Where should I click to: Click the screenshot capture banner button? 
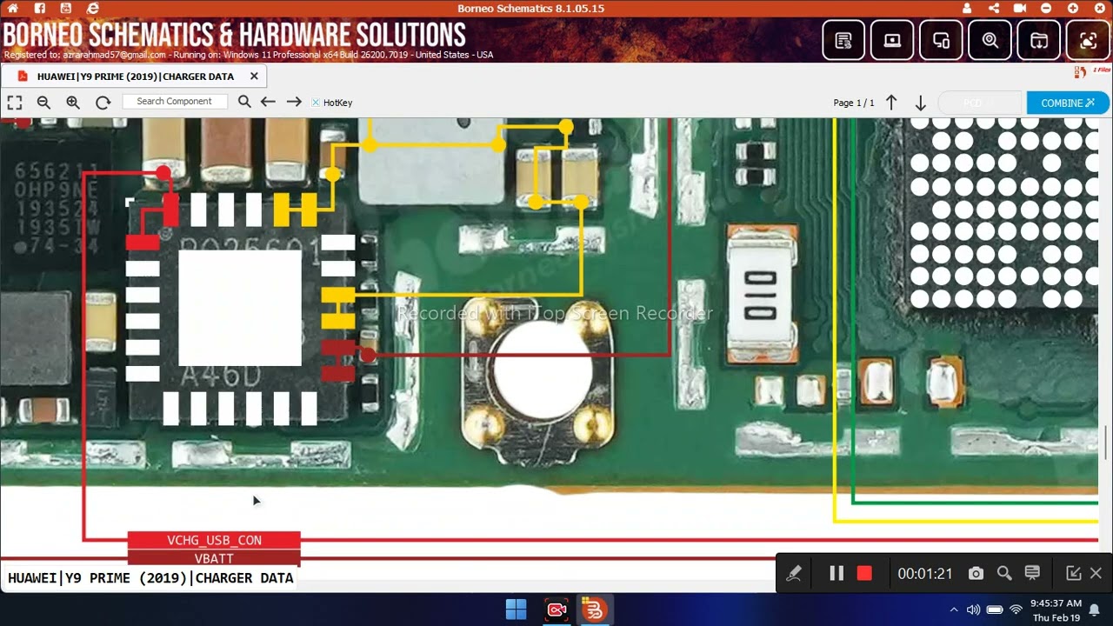click(1087, 40)
